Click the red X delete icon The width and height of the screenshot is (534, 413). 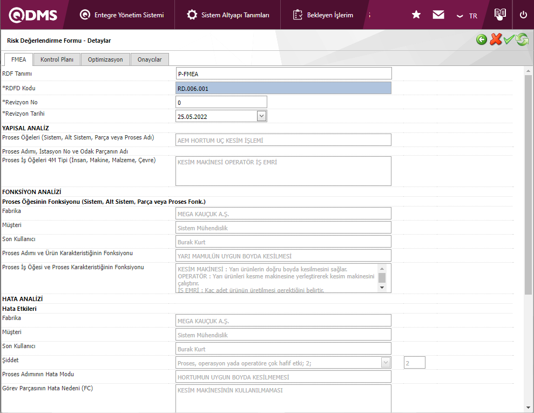click(495, 40)
